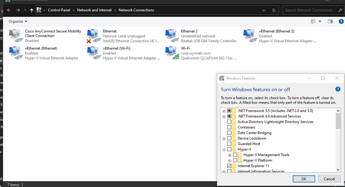
Task: Navigate to Control Panel breadcrumb
Action: point(59,10)
